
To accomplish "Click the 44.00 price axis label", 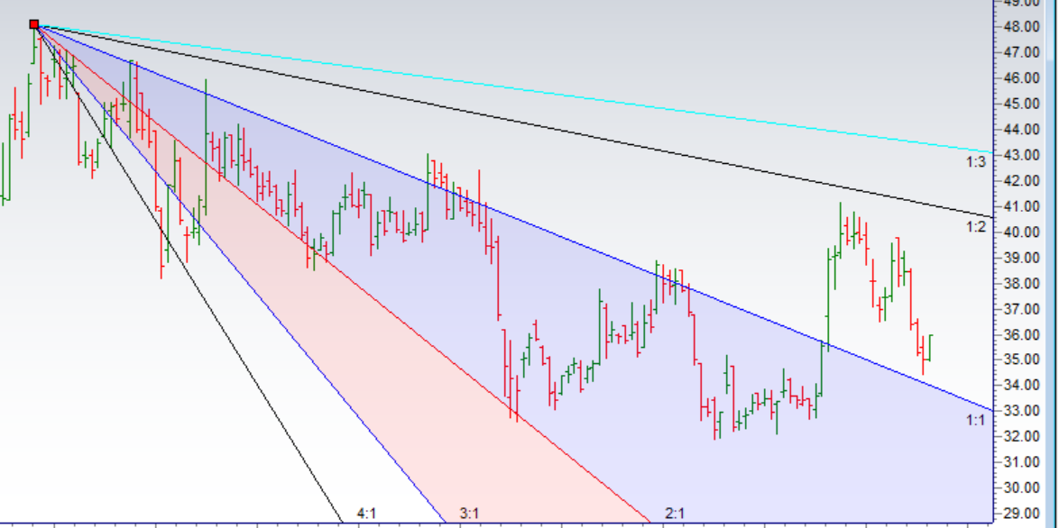I will point(1023,130).
